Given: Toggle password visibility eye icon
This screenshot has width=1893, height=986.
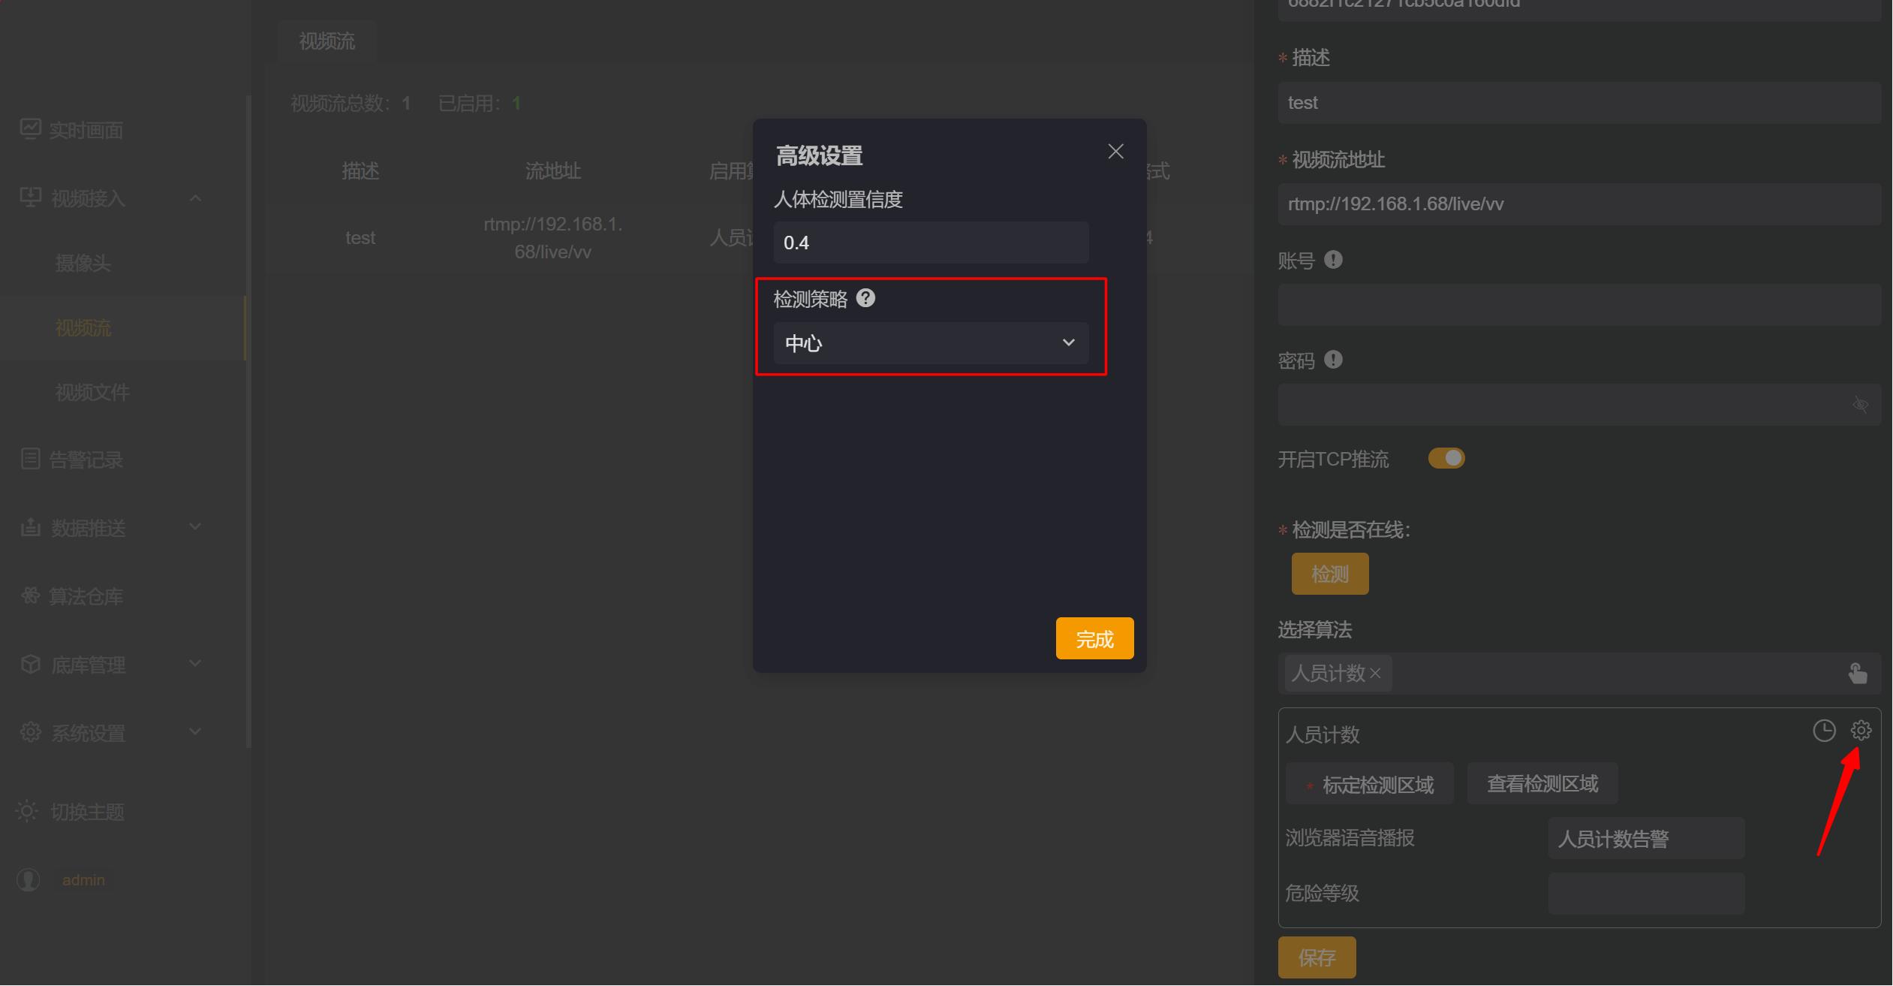Looking at the screenshot, I should (x=1860, y=405).
